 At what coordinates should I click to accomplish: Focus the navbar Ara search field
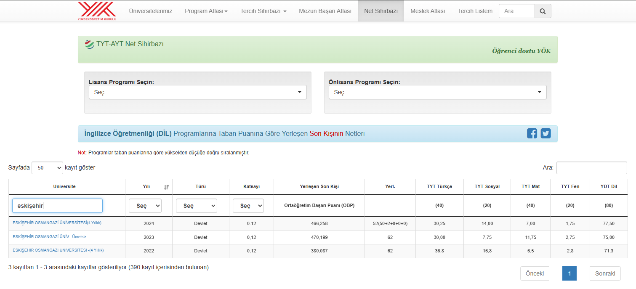[x=517, y=11]
